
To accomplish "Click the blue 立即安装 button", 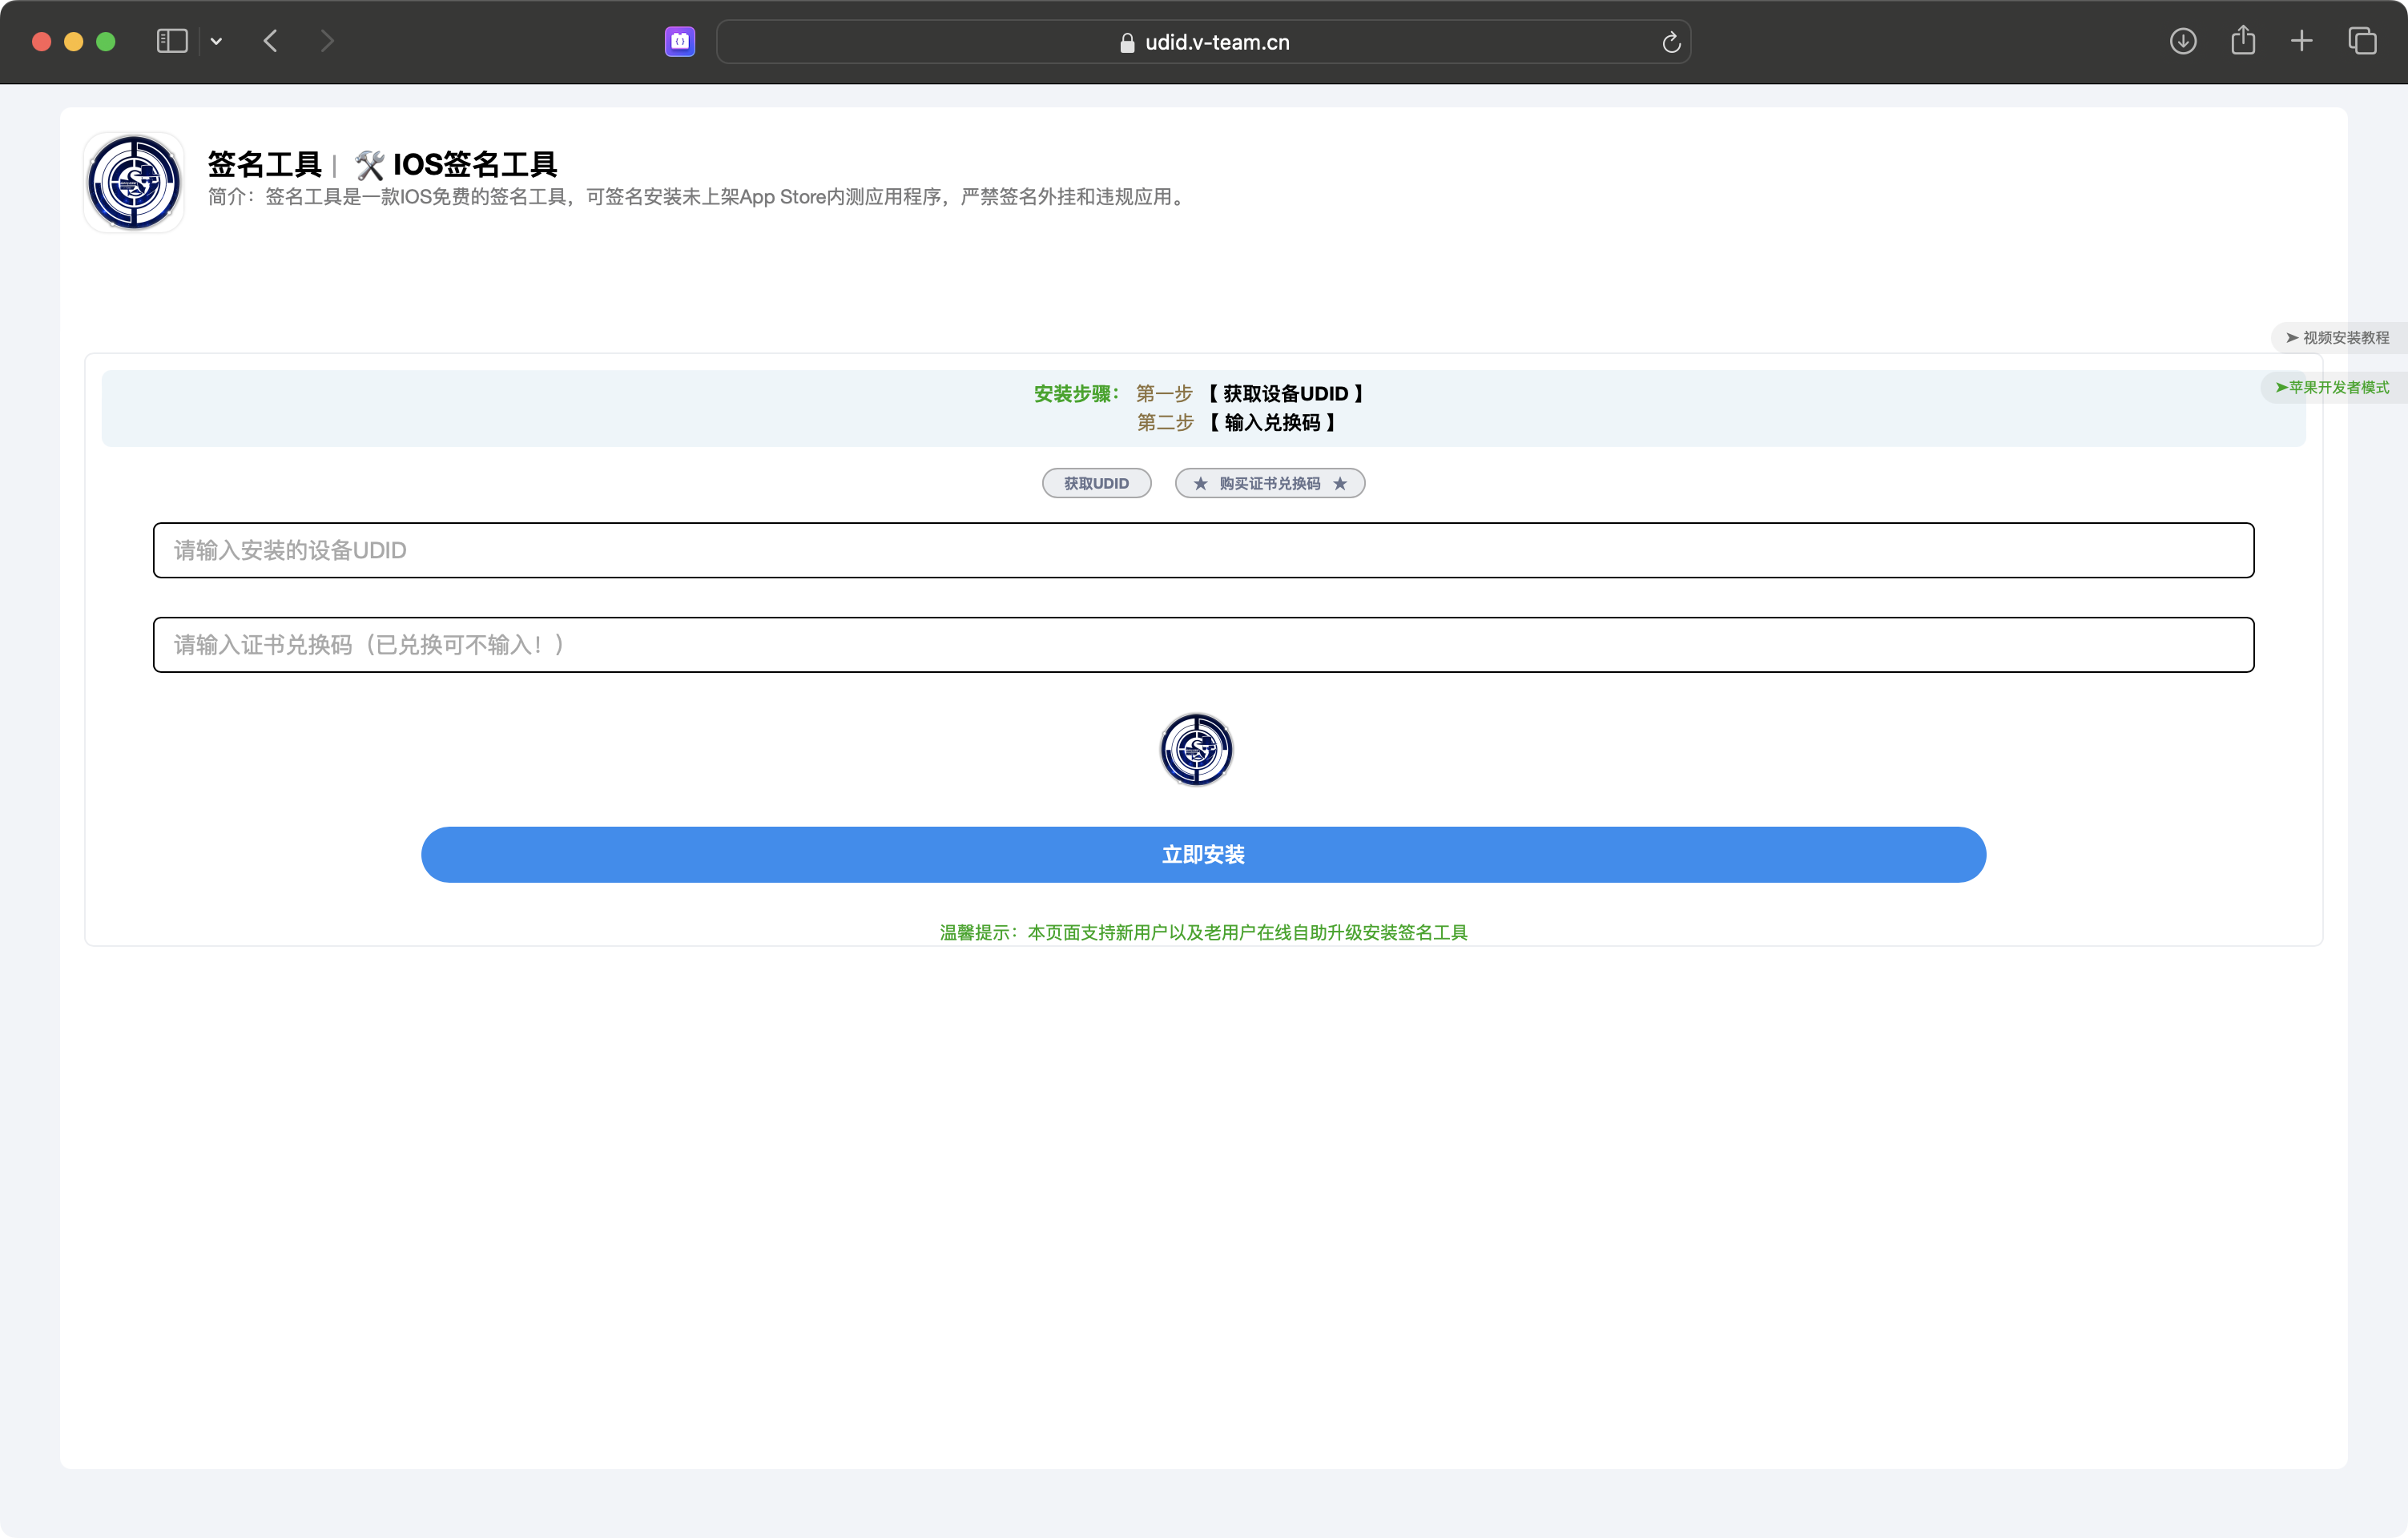I will [x=1204, y=855].
